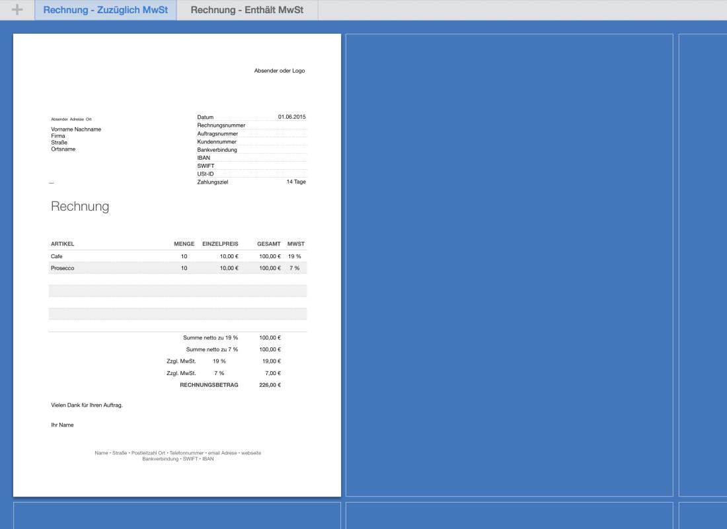Select the Rechnung heading text
The image size is (727, 529).
(x=80, y=207)
